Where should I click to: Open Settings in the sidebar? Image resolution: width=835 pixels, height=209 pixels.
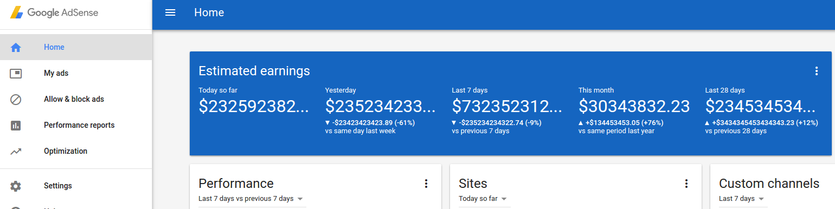[76, 186]
